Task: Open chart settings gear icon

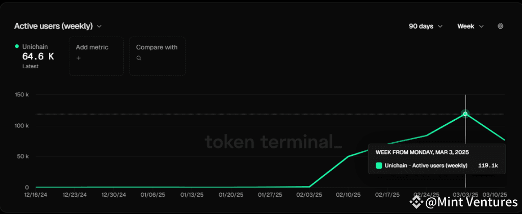Action: click(500, 26)
